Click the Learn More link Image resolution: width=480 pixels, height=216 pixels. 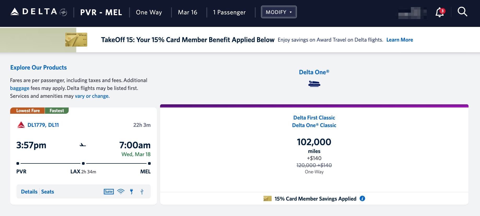point(400,40)
